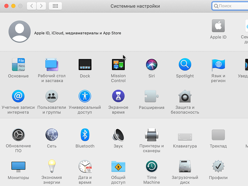Open Экономия энергии settings
The height and width of the screenshot is (186, 248).
pos(51,166)
